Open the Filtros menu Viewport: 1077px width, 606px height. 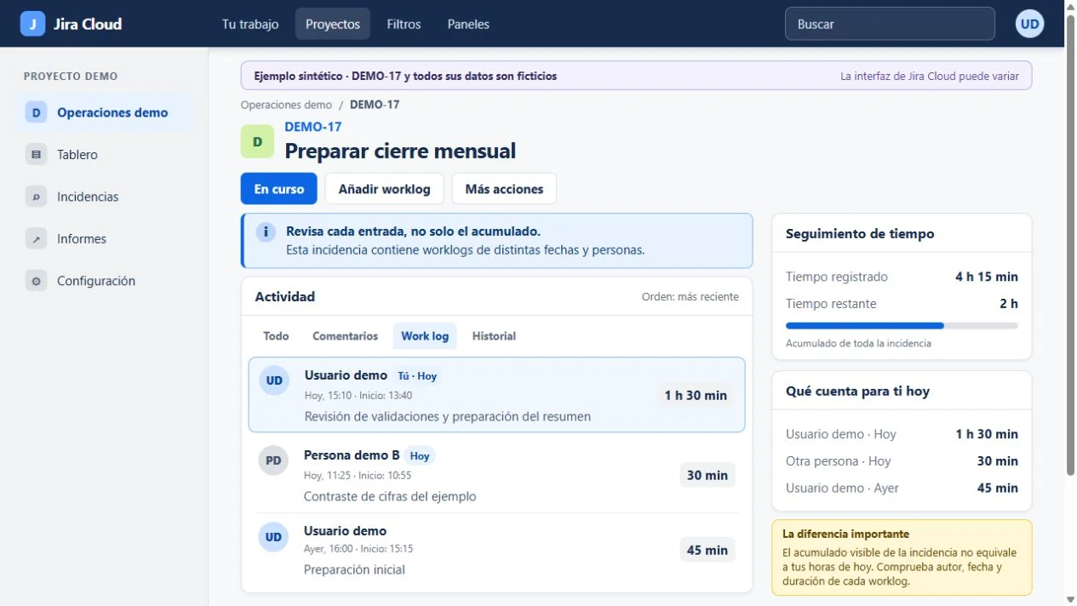pyautogui.click(x=404, y=24)
